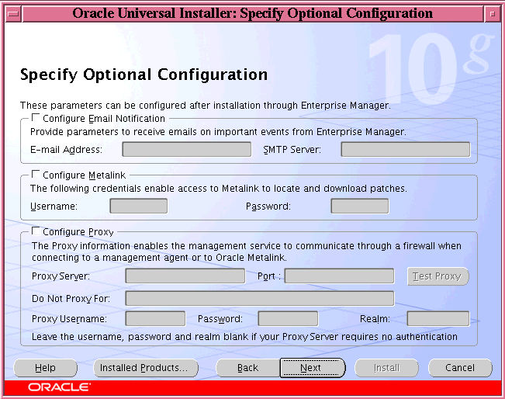This screenshot has width=505, height=399.
Task: Open Help for this installer page
Action: (46, 368)
